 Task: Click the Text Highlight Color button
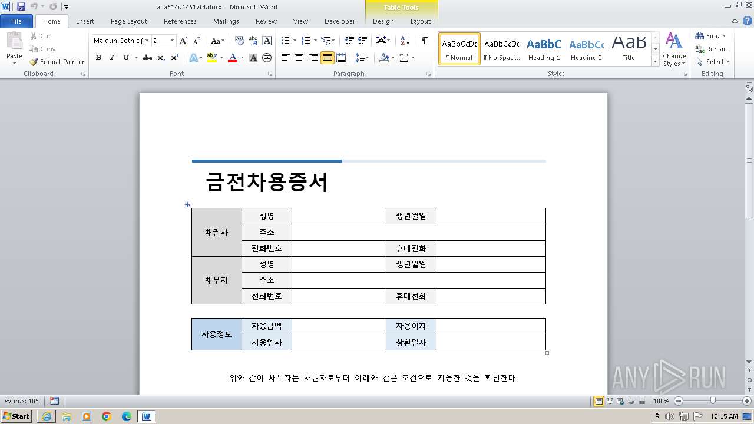click(212, 58)
